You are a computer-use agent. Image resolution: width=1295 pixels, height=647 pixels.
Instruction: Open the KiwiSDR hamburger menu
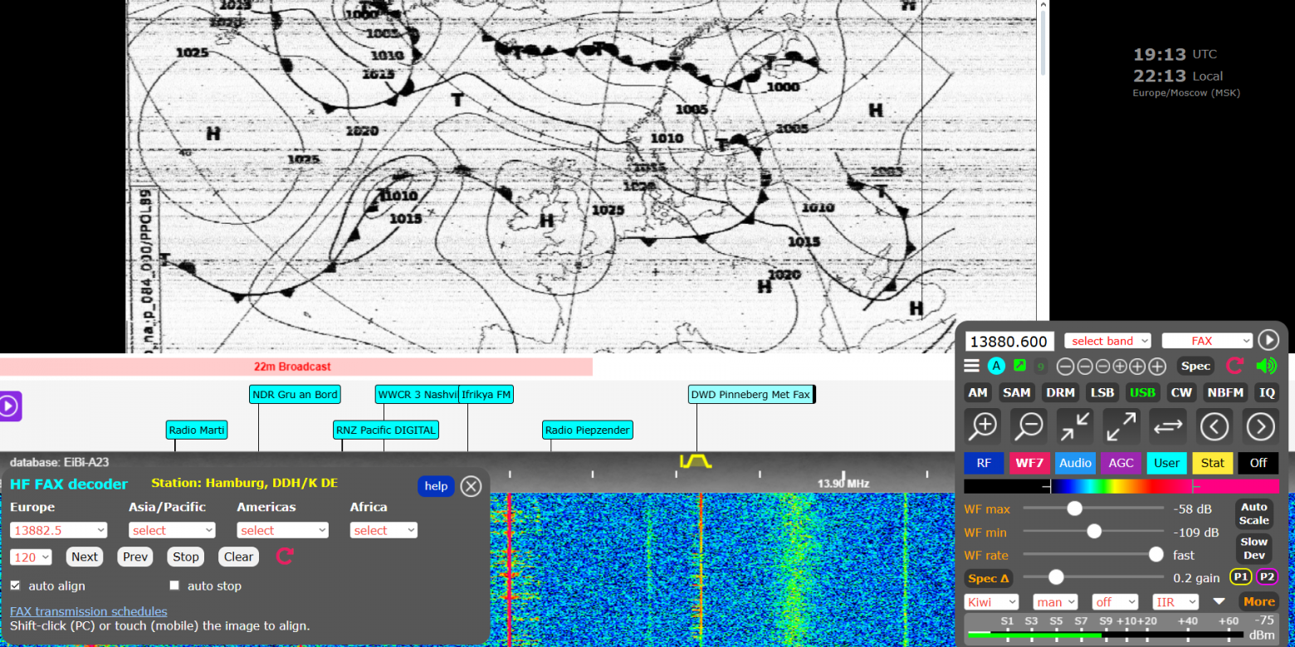tap(971, 365)
